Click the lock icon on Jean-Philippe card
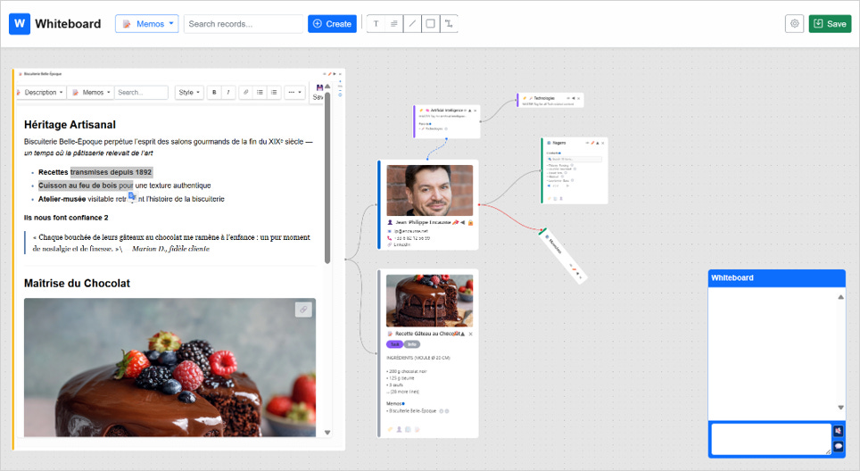The width and height of the screenshot is (860, 471). coord(470,223)
